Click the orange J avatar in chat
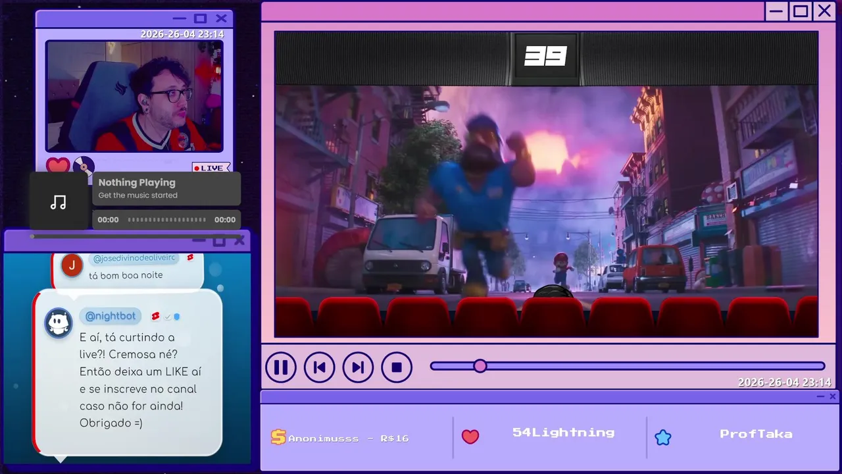Viewport: 842px width, 474px height. pos(72,265)
